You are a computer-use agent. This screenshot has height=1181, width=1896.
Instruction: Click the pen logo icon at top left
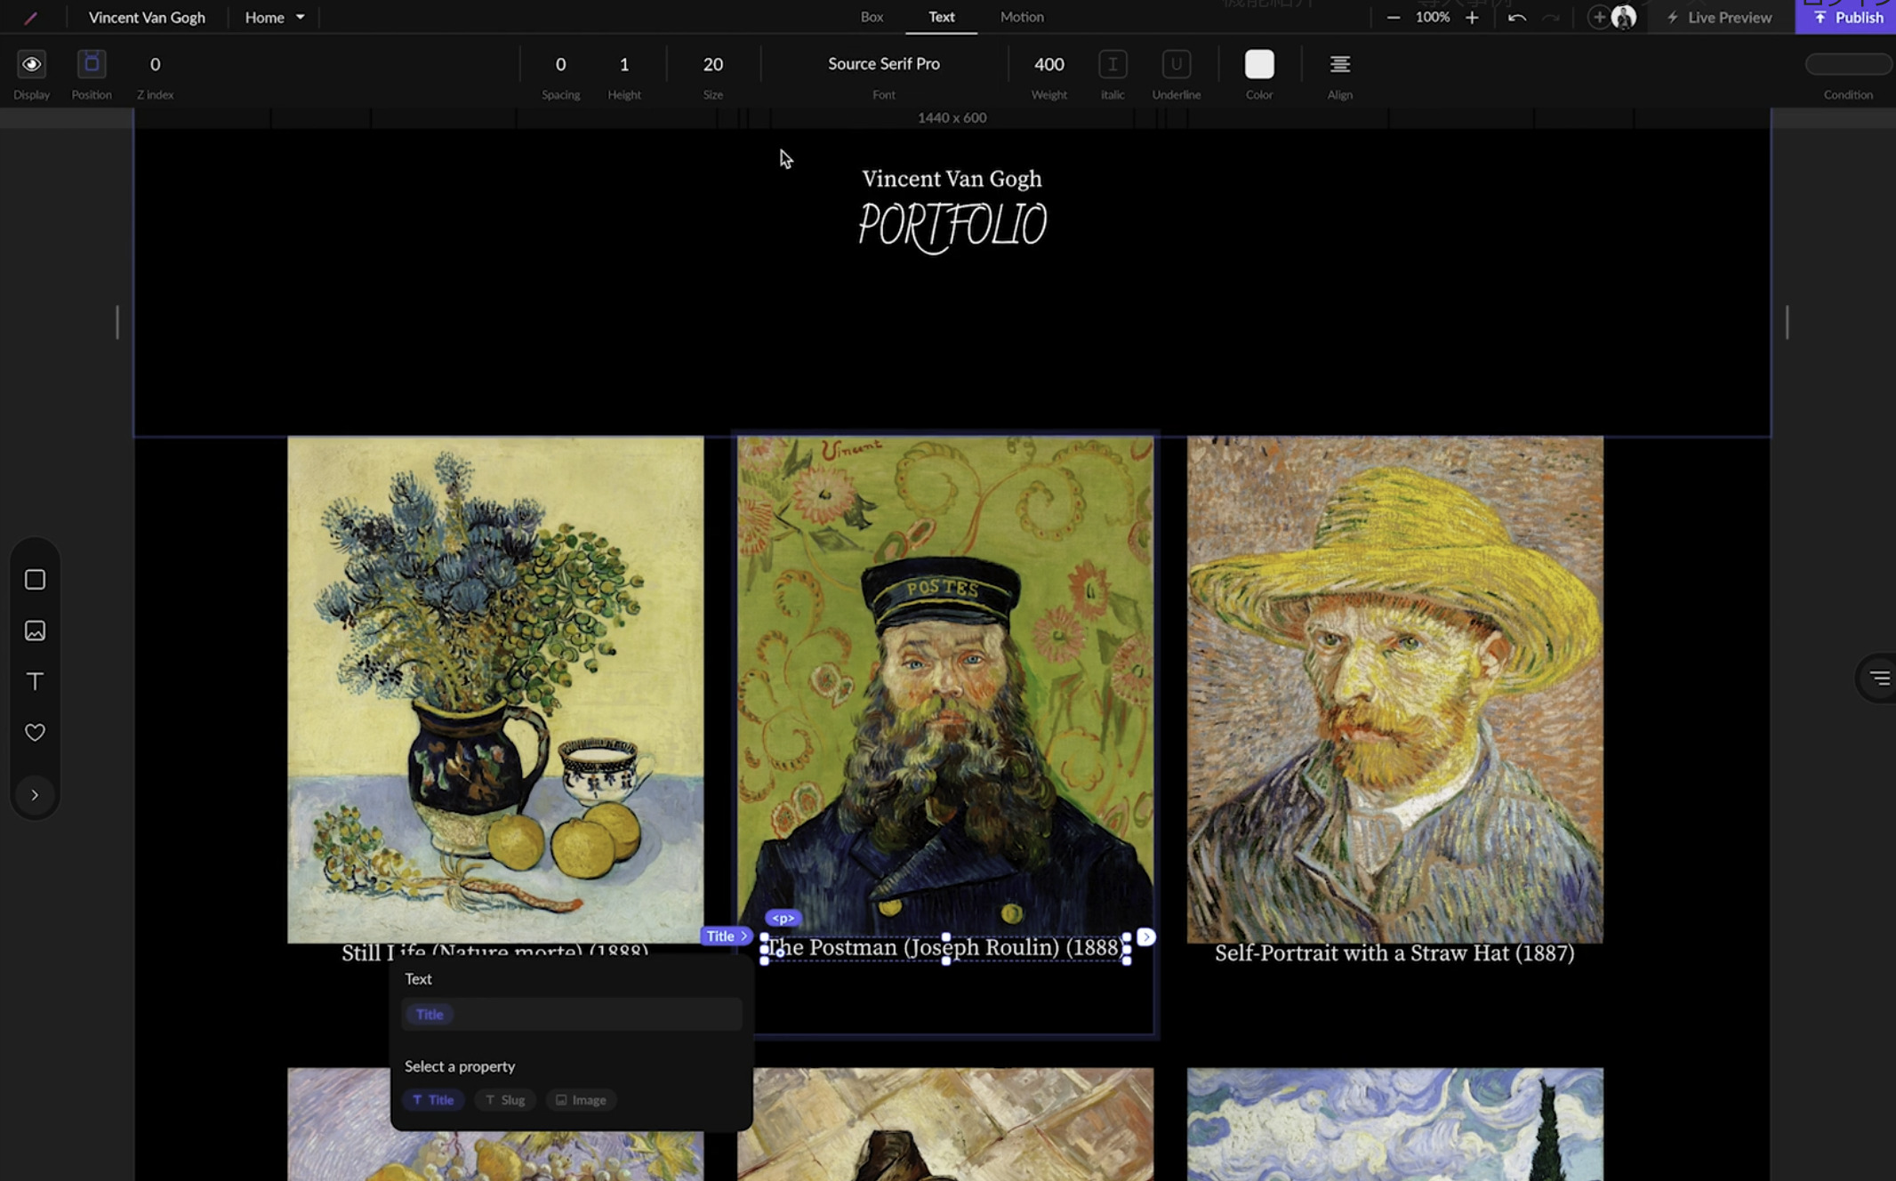(x=30, y=18)
